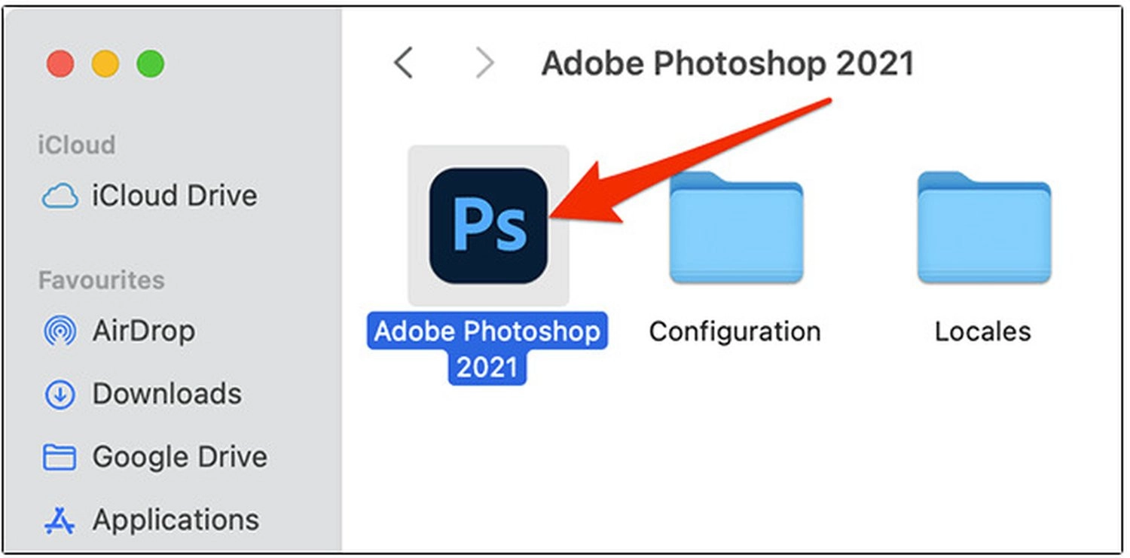Go forward with the right chevron

coord(485,63)
